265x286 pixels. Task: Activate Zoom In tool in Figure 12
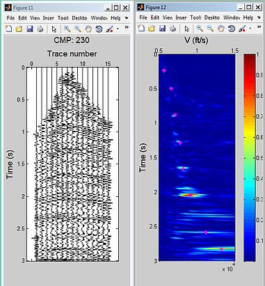(200, 29)
